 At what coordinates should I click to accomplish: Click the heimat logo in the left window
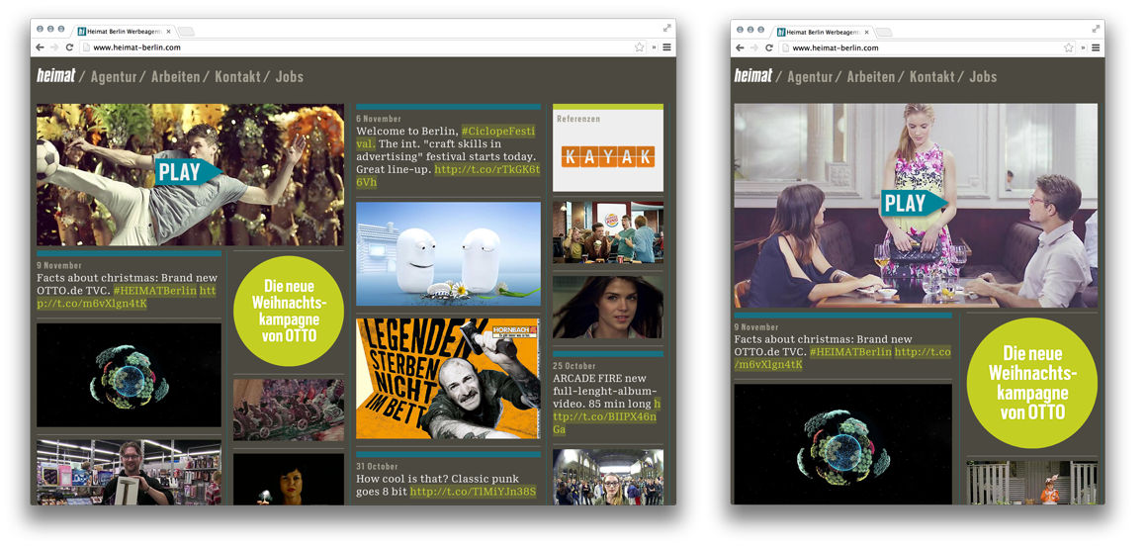(x=56, y=76)
